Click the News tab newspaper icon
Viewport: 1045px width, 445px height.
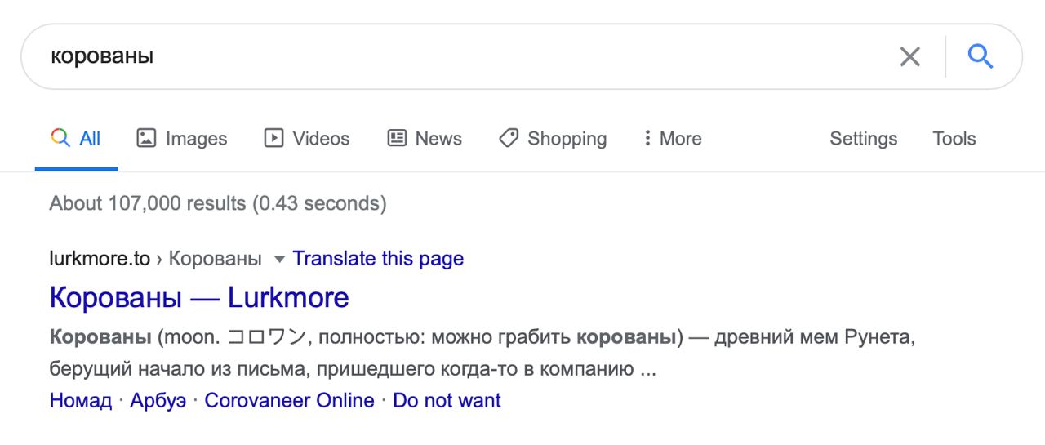[x=397, y=139]
